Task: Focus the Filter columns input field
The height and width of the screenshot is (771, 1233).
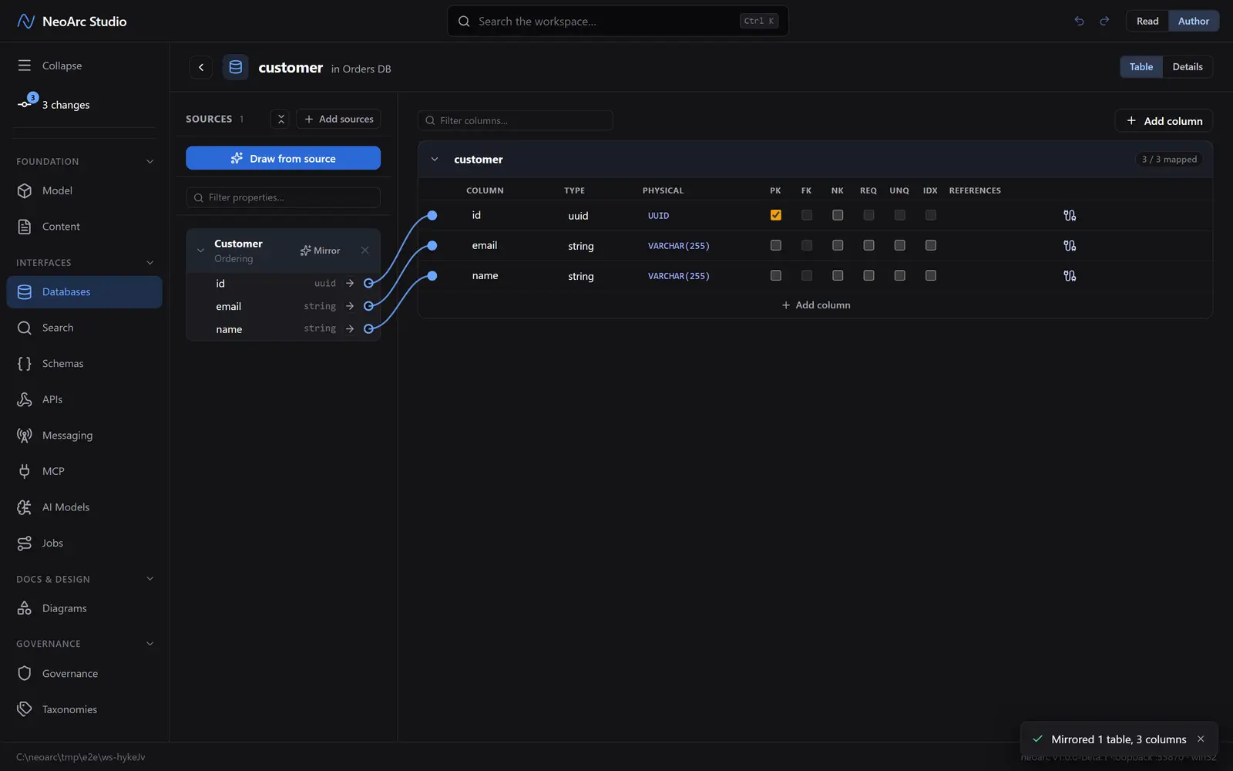Action: tap(515, 120)
